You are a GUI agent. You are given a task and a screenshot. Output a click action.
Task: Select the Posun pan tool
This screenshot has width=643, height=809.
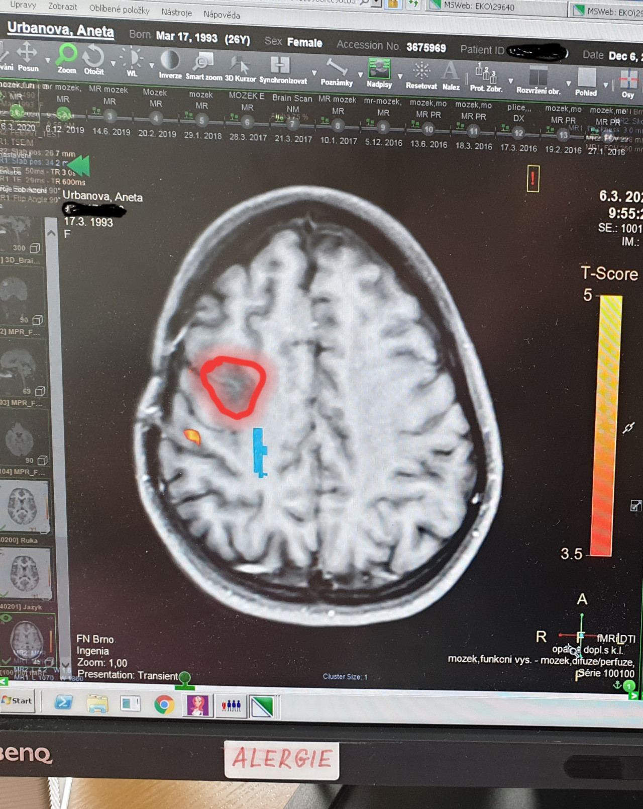27,56
